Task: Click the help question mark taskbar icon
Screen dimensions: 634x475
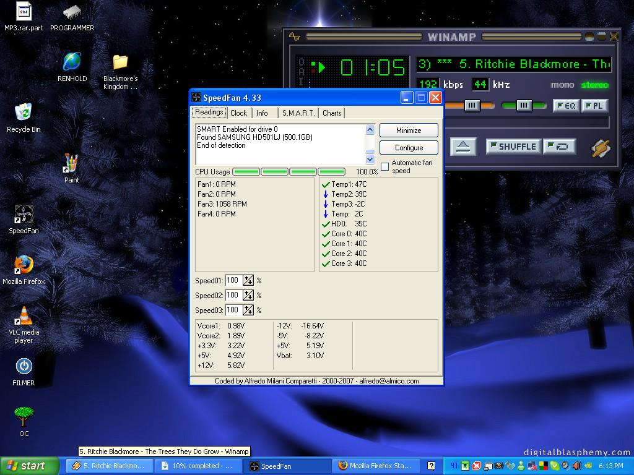Action: pos(431,466)
